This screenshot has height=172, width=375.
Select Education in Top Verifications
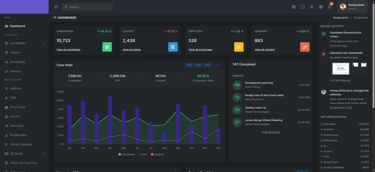click(x=345, y=124)
